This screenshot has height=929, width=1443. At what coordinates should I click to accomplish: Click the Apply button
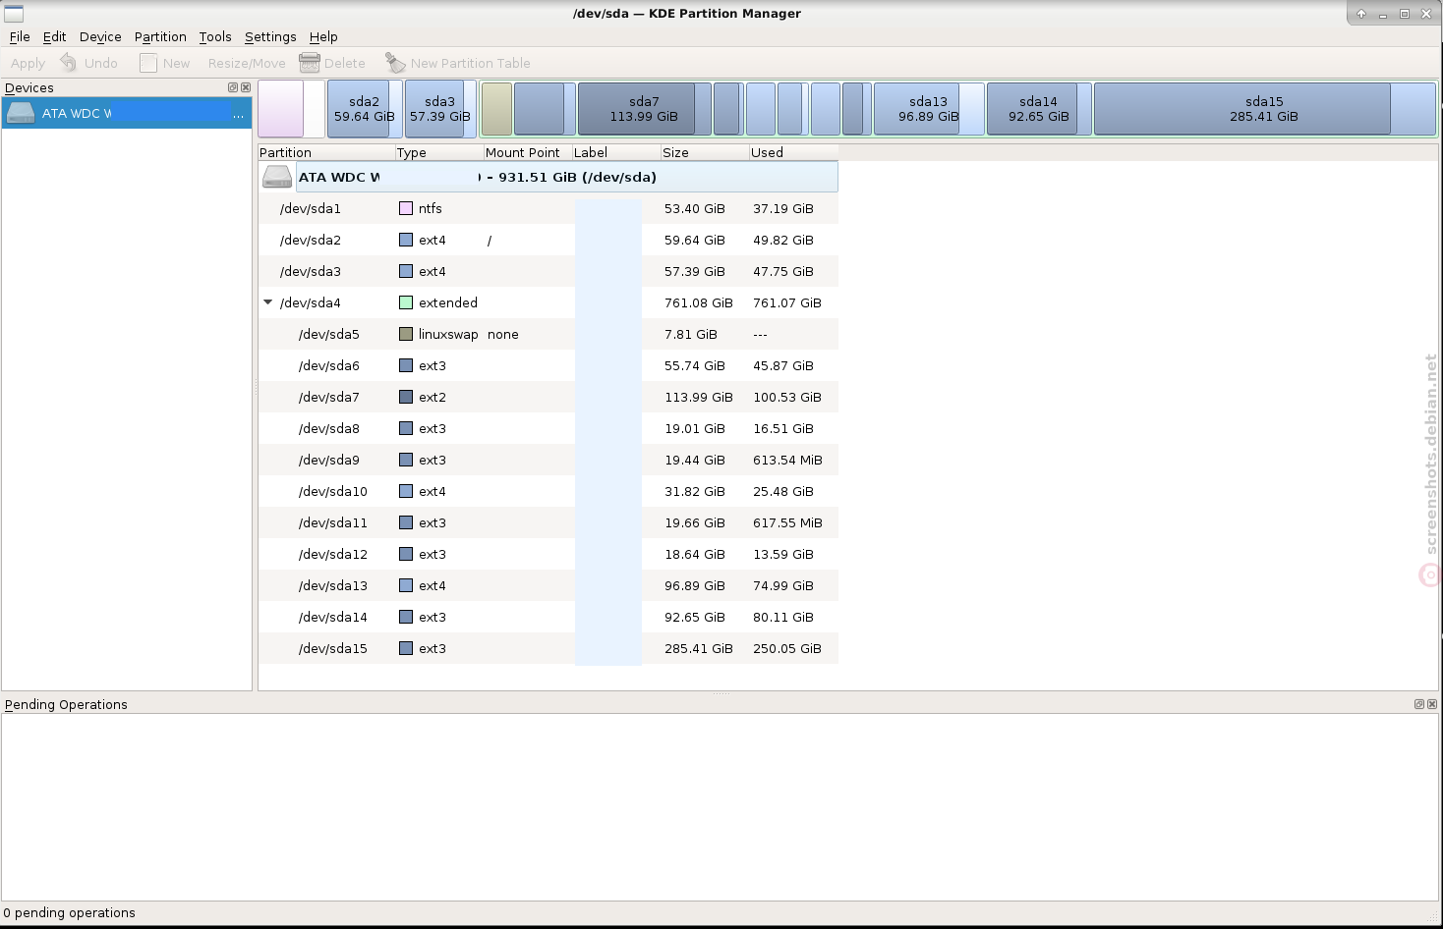28,63
